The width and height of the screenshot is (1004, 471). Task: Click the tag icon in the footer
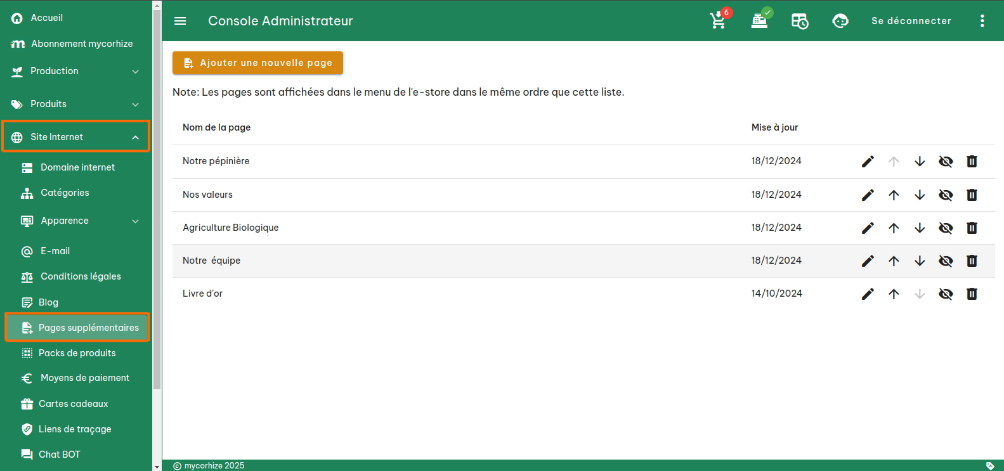(990, 466)
